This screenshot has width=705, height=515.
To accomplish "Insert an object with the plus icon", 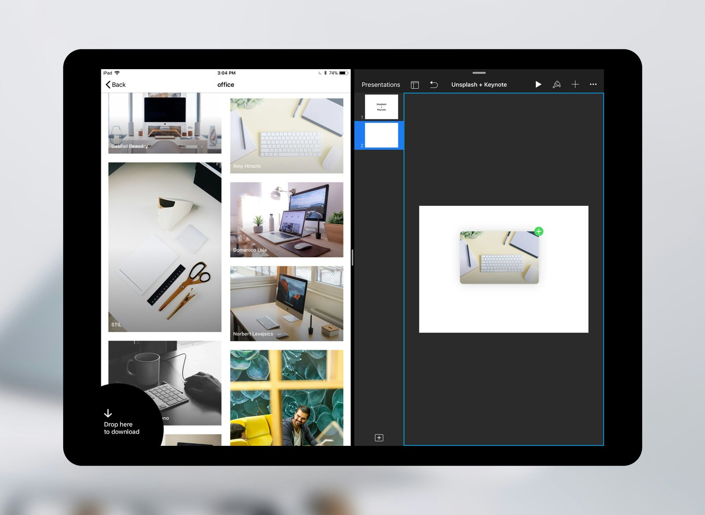I will (575, 84).
